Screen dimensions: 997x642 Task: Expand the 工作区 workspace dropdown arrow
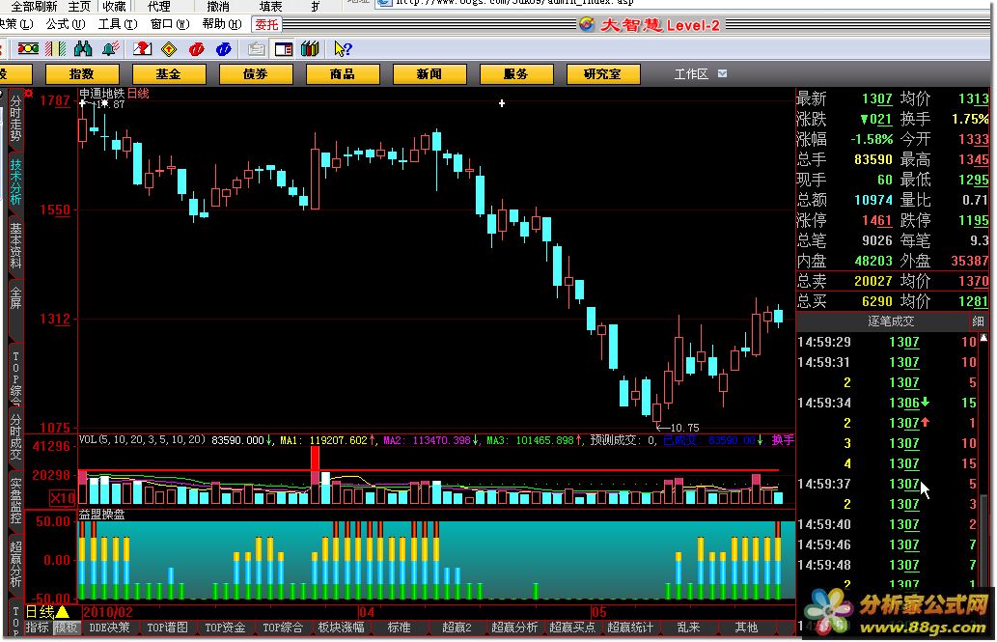722,73
